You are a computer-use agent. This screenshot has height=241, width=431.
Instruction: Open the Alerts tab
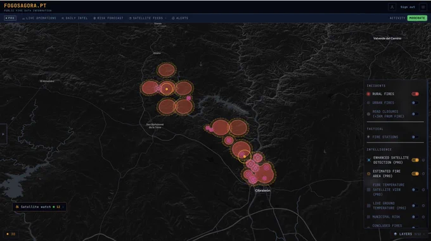point(180,18)
